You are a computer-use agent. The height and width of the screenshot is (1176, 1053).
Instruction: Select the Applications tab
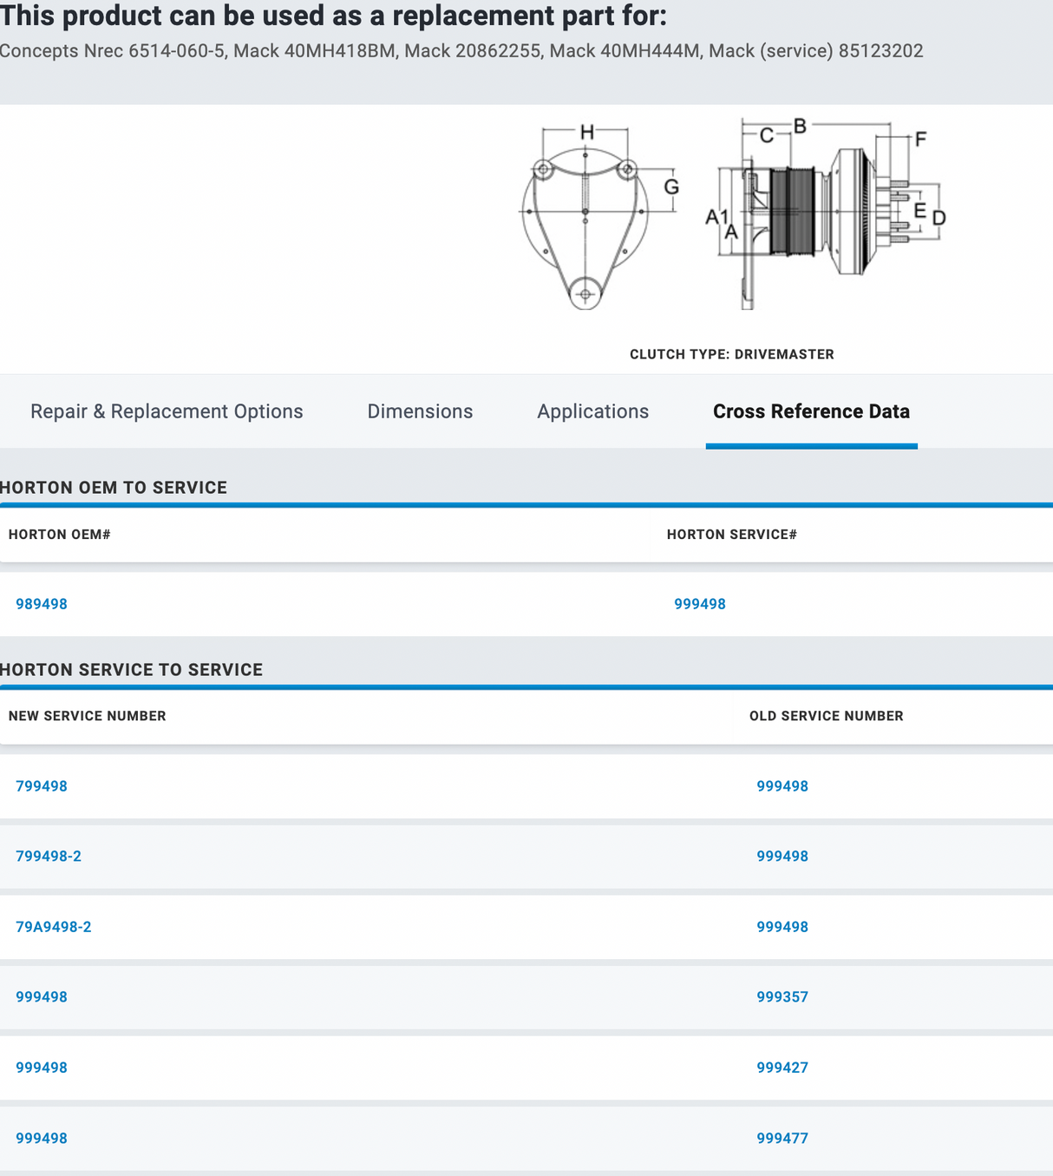592,411
